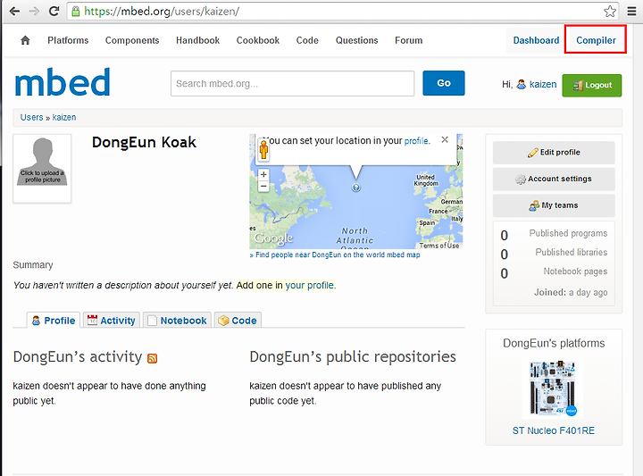Click the mbed logo
Screen dimensions: 643x476
(x=63, y=82)
